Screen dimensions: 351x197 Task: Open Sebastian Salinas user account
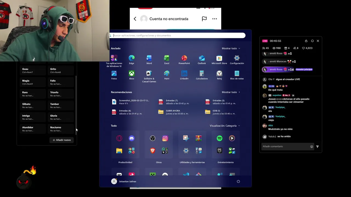(124, 181)
